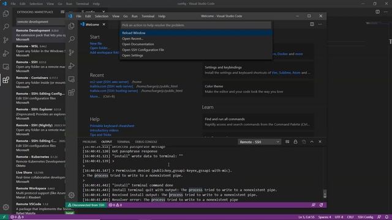Click SSH Config language mode in status bar

point(366,217)
